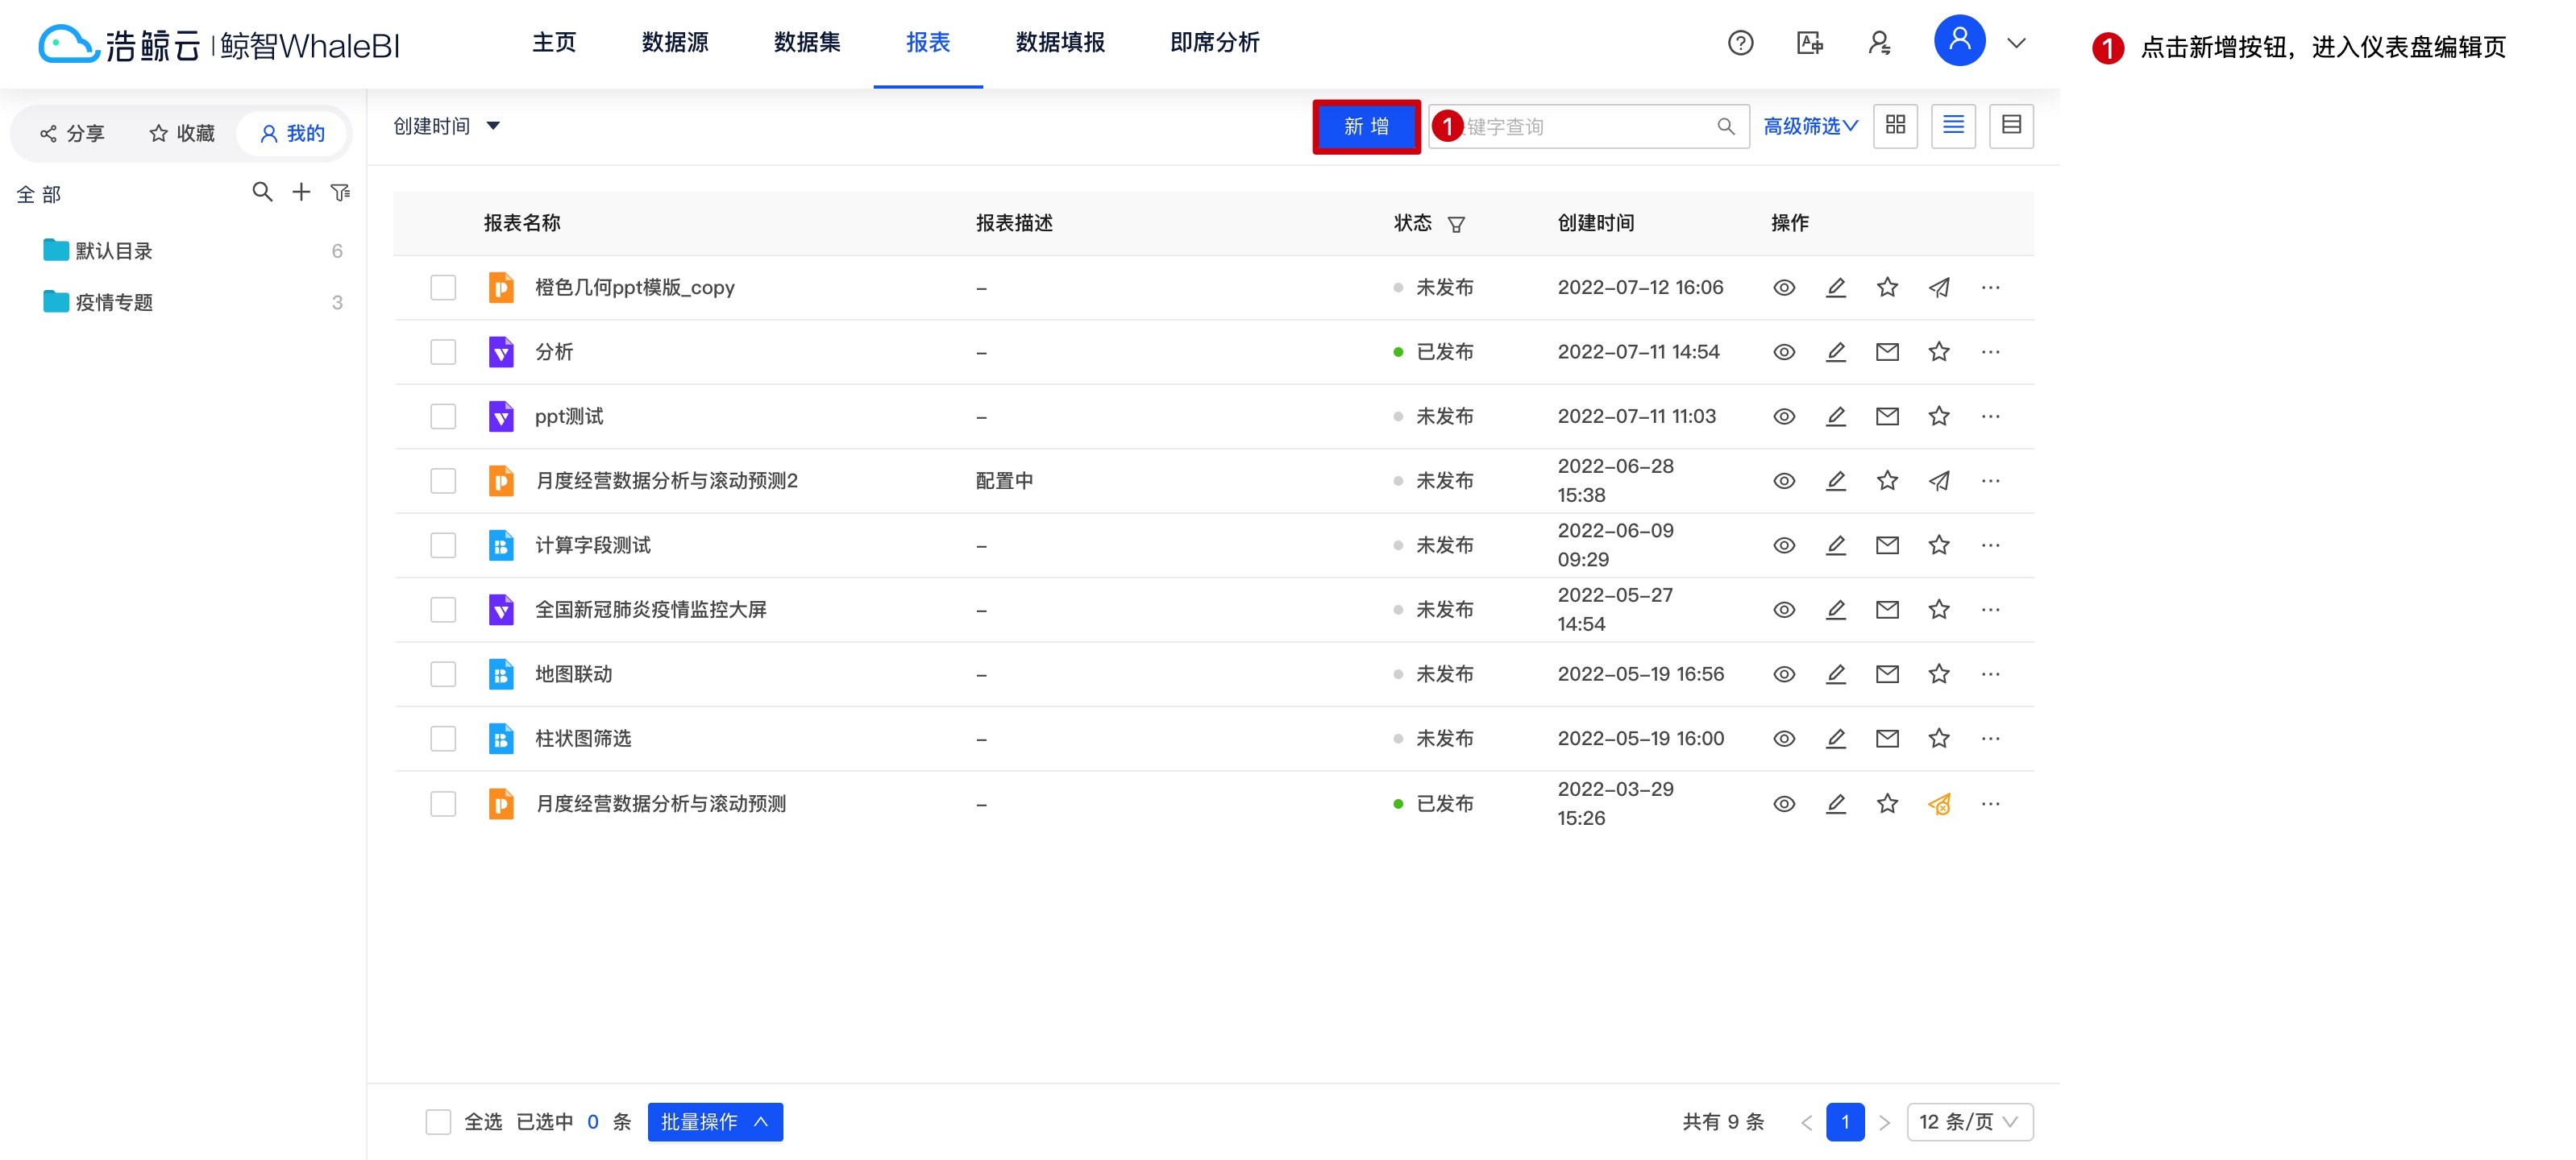Open the help question mark icon

tap(1740, 43)
